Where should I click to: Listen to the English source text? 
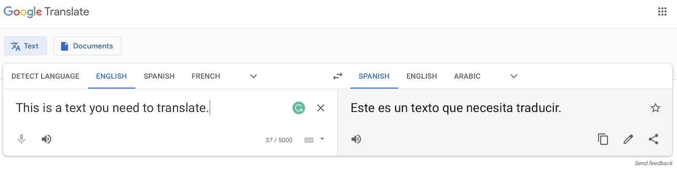[x=47, y=139]
